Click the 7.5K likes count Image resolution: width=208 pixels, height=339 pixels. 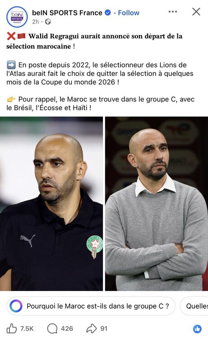click(27, 329)
